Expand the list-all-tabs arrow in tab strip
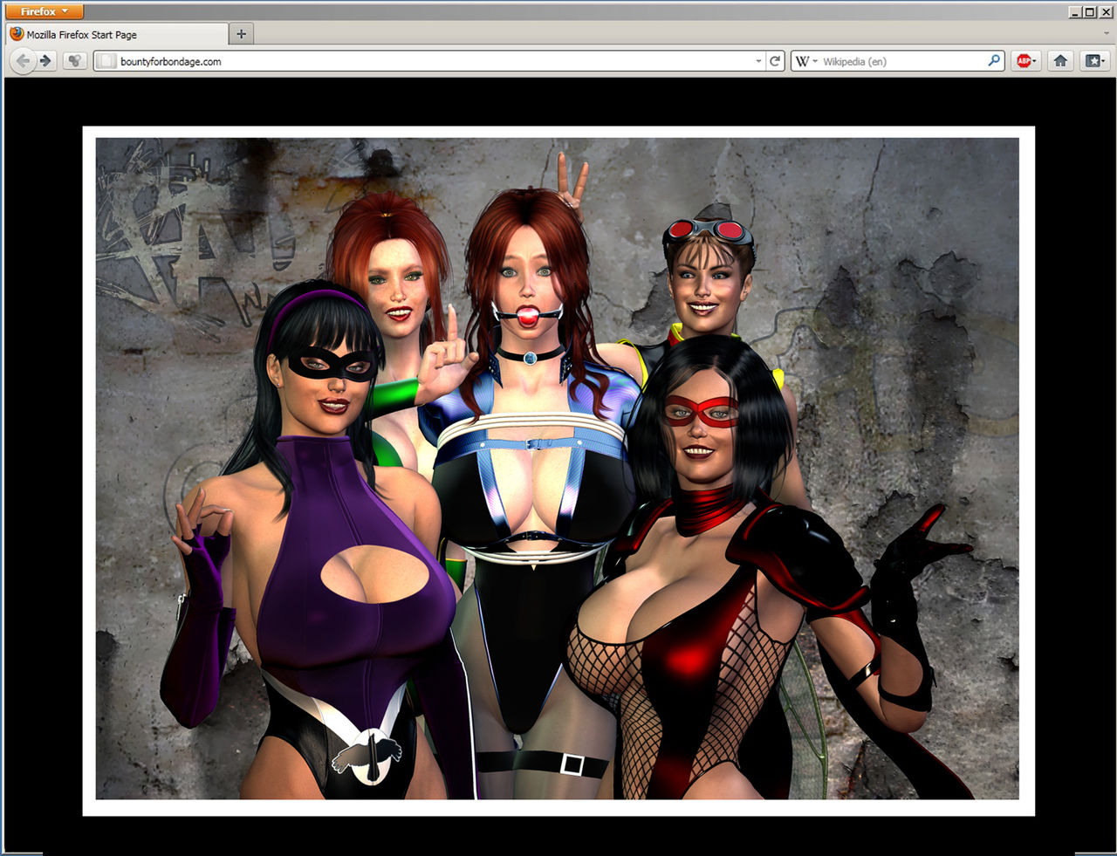Screen dimensions: 1117x856 click(x=1107, y=34)
